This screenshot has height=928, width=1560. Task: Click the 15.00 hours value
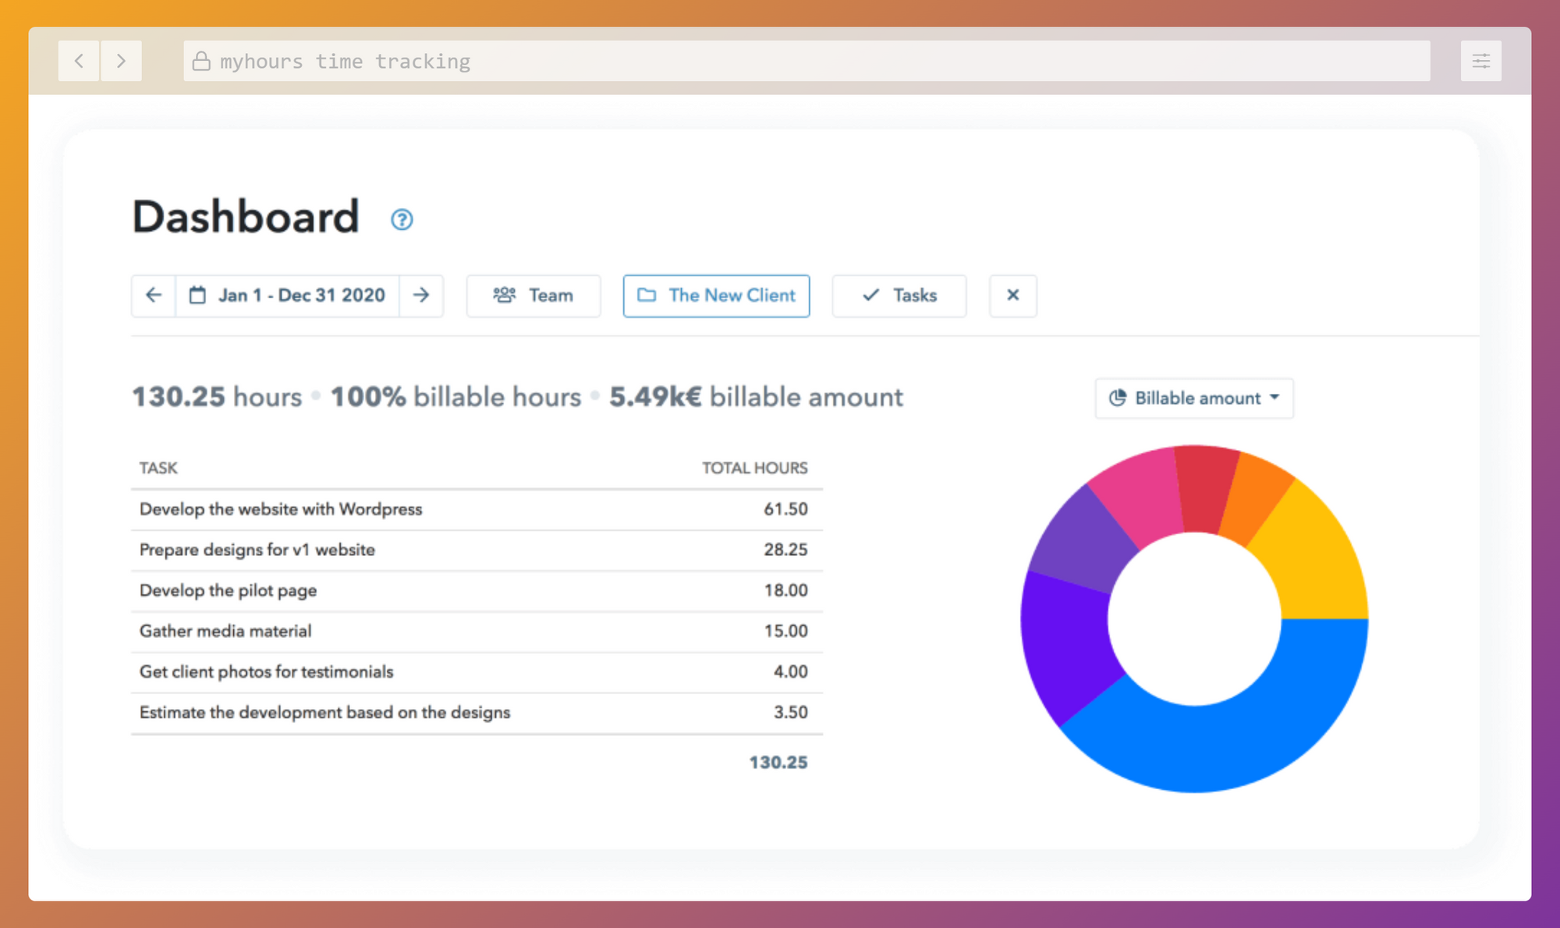tap(785, 631)
